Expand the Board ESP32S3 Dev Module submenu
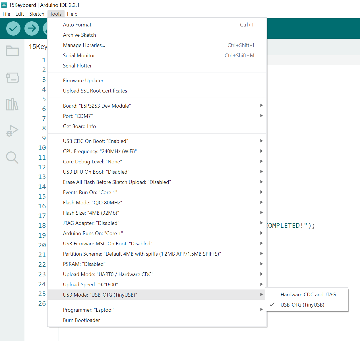360x341 pixels. tap(97, 106)
